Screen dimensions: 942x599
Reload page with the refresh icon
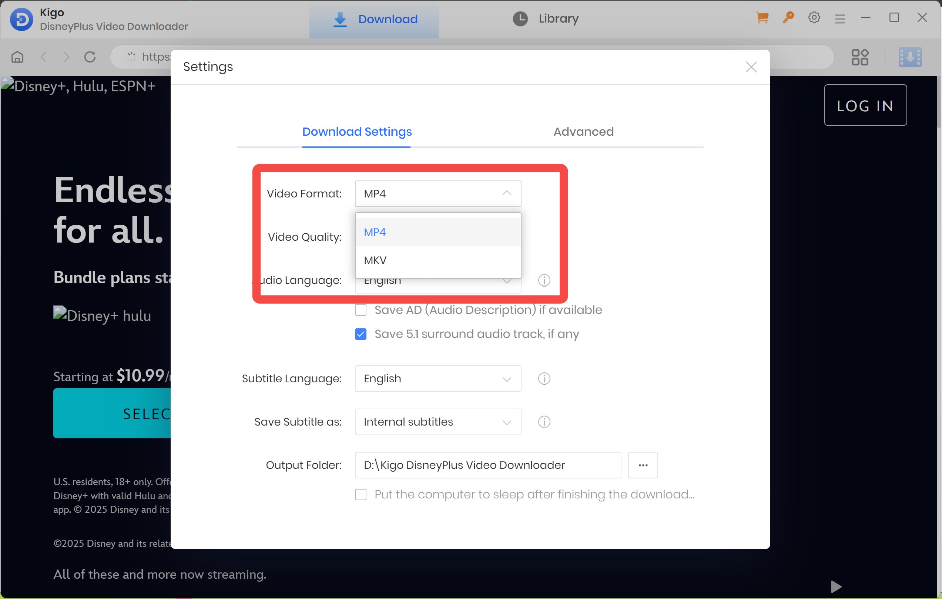click(90, 57)
